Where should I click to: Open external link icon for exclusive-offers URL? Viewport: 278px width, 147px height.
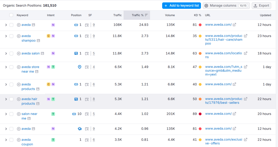[245, 140]
